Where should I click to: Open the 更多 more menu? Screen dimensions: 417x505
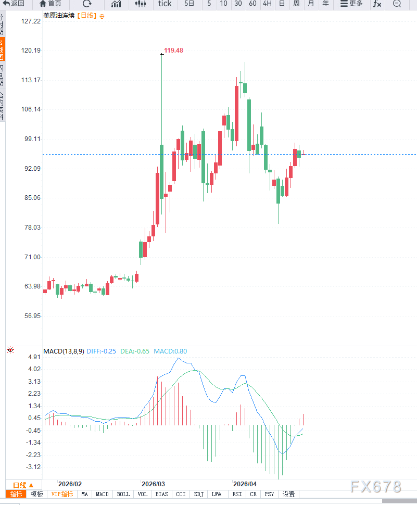tap(351, 4)
